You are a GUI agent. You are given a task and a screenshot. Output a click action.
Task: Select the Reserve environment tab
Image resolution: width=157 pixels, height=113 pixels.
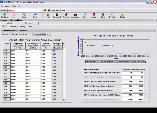point(13,27)
